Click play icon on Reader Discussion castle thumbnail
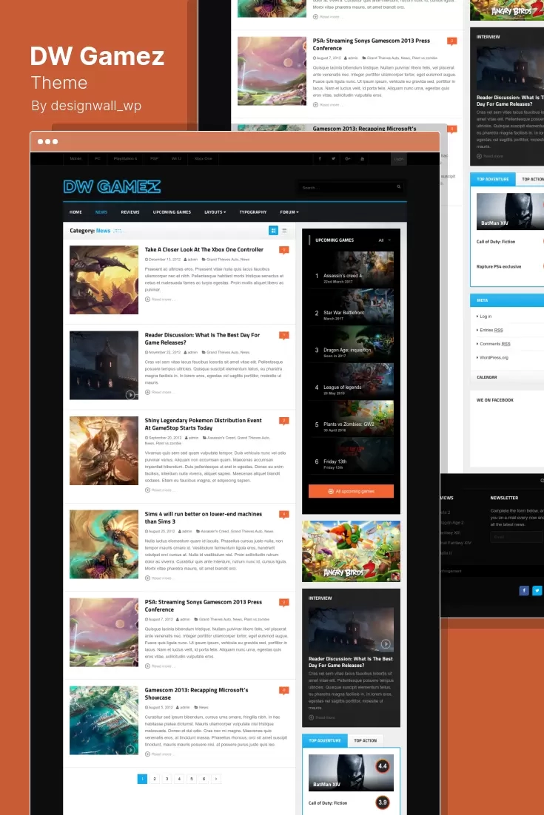This screenshot has width=544, height=815. pos(130,394)
